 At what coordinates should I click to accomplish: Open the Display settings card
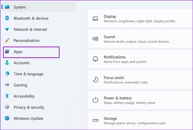140,18
